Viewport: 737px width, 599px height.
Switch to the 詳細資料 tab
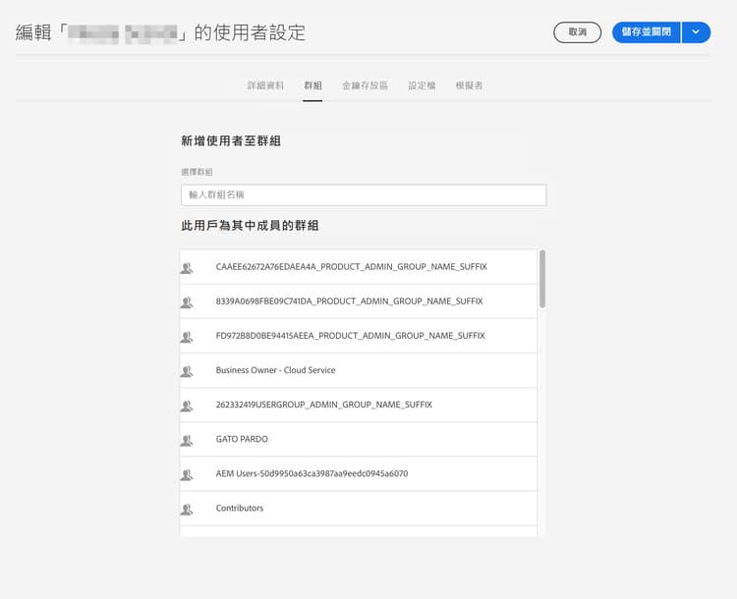(265, 85)
